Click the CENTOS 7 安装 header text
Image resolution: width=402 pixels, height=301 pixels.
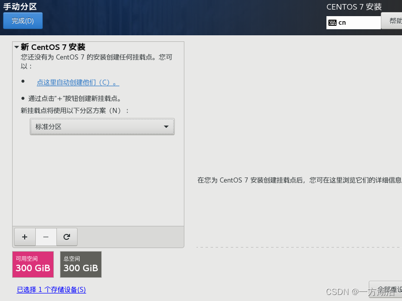pos(354,7)
